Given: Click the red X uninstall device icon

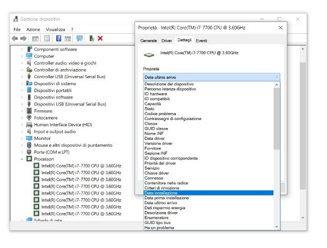Looking at the screenshot, I should 100,39.
